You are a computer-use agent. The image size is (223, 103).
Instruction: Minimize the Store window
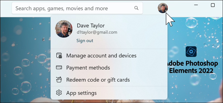click(196, 5)
